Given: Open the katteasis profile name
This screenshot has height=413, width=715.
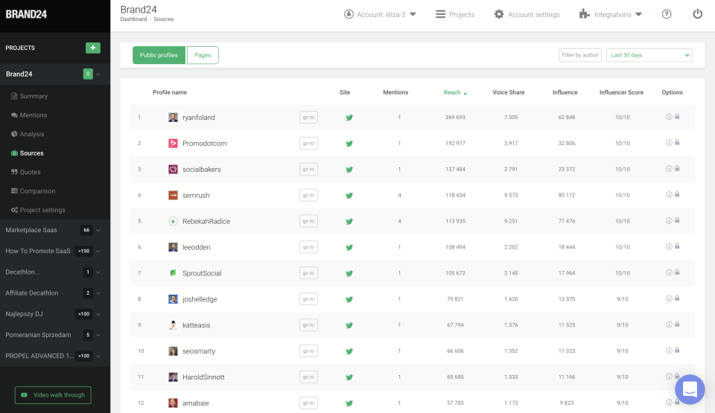Looking at the screenshot, I should (196, 325).
